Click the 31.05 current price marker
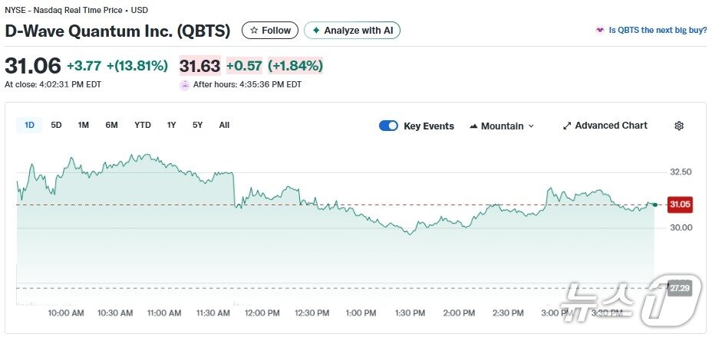The height and width of the screenshot is (337, 712). click(679, 204)
